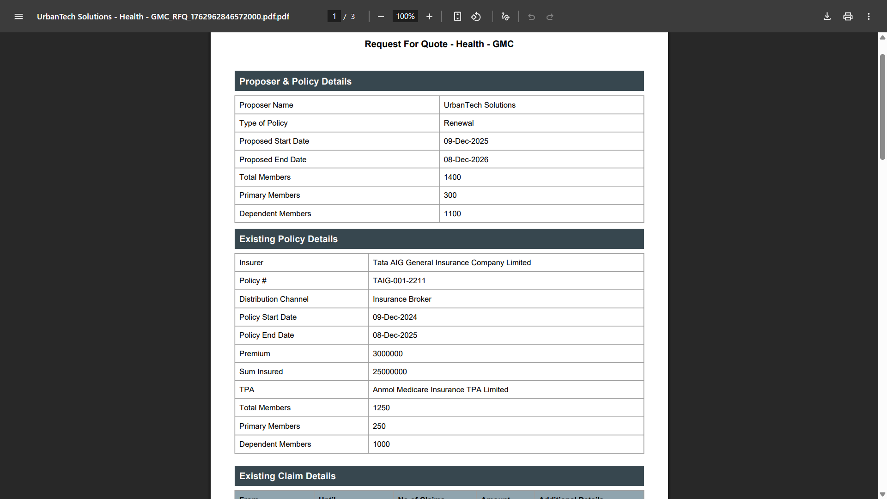
Task: Click the scrollbar down arrow
Action: 882,493
